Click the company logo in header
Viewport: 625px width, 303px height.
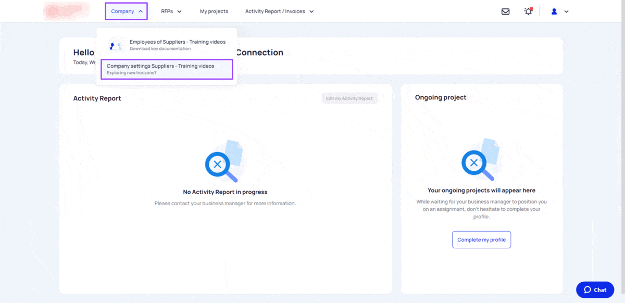[66, 11]
